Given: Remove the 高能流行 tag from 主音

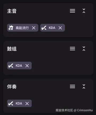Looking at the screenshot, I should tap(34, 28).
